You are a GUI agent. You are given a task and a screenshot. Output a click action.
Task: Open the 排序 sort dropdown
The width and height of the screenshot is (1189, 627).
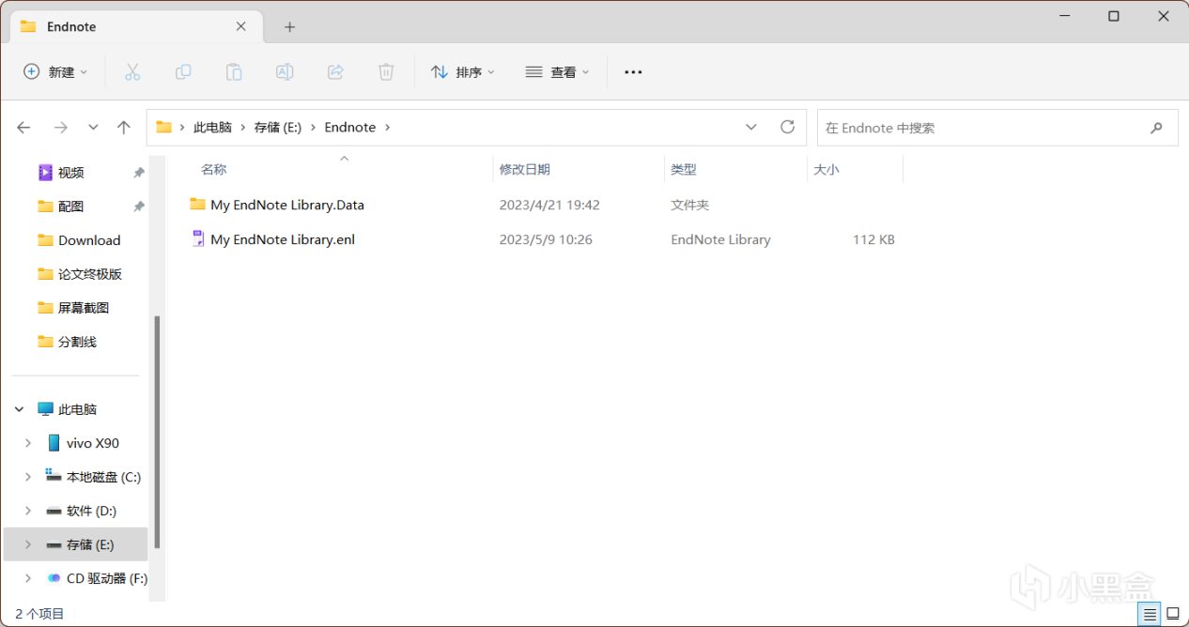coord(463,72)
